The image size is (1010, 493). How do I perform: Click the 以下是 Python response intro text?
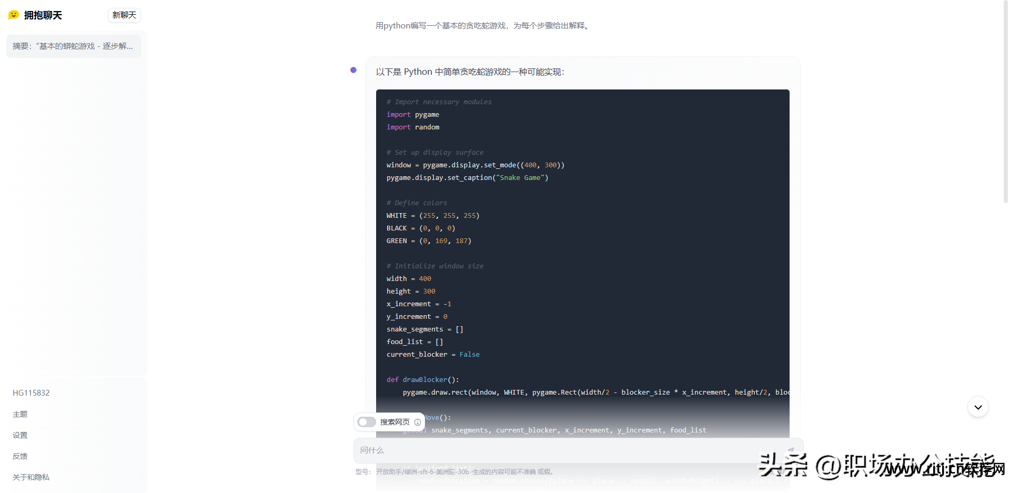tap(470, 72)
